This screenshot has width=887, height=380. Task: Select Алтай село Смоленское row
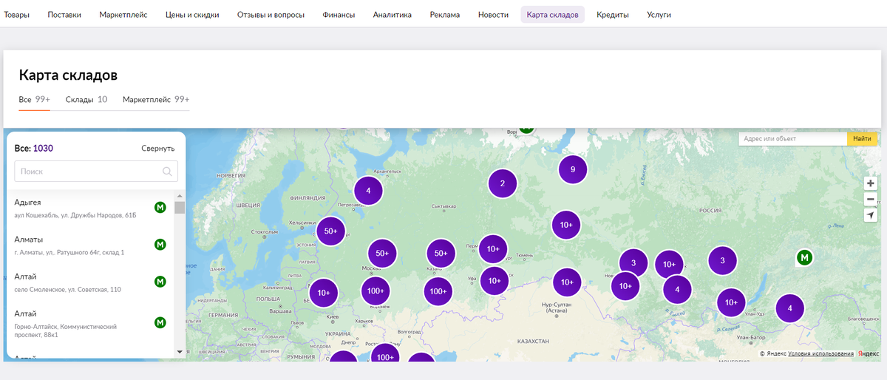[x=90, y=283]
